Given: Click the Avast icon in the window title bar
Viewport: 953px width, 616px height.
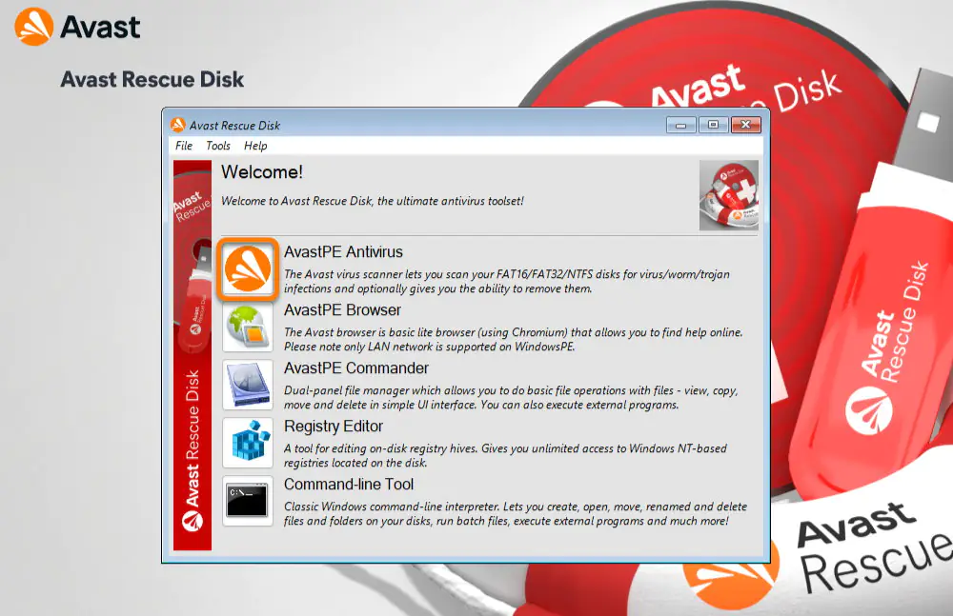Looking at the screenshot, I should point(177,125).
